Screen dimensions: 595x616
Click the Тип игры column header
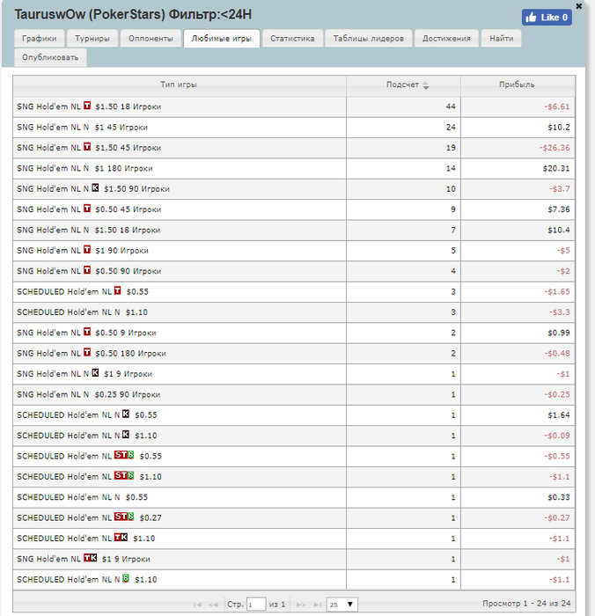(x=180, y=84)
